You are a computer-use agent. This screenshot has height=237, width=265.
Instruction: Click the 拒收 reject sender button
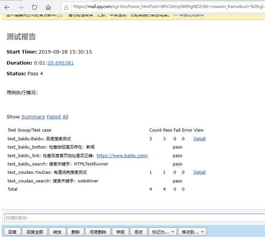pos(139,232)
